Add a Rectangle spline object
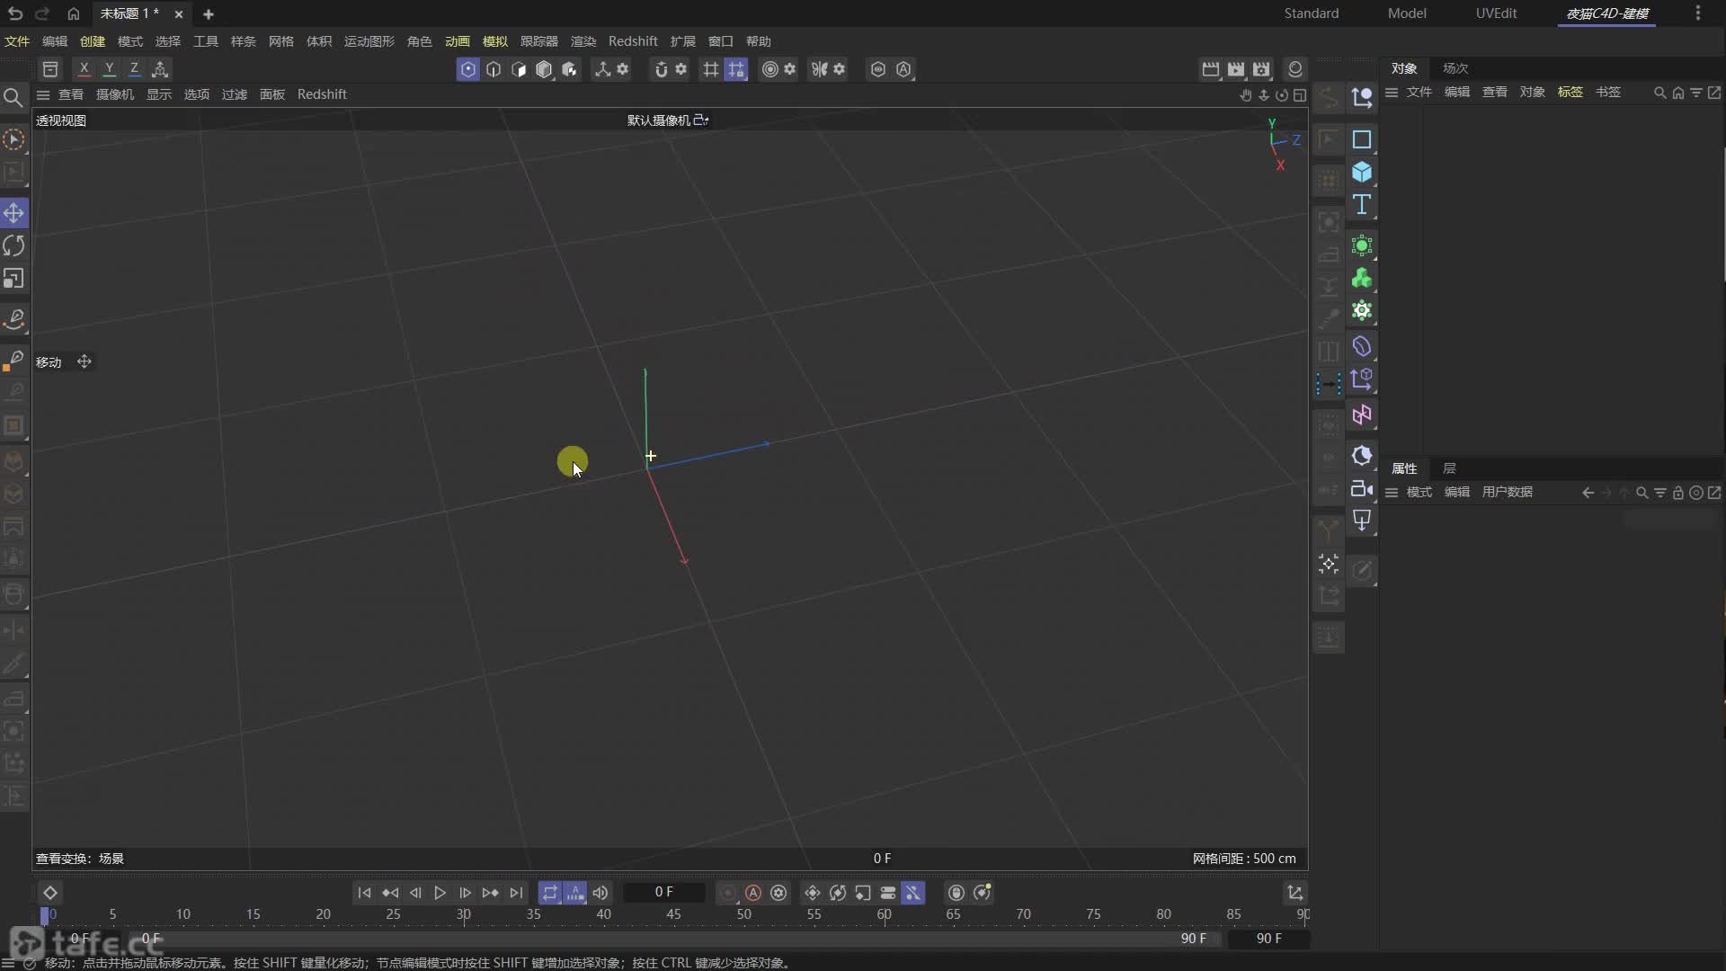Image resolution: width=1726 pixels, height=971 pixels. point(1362,139)
